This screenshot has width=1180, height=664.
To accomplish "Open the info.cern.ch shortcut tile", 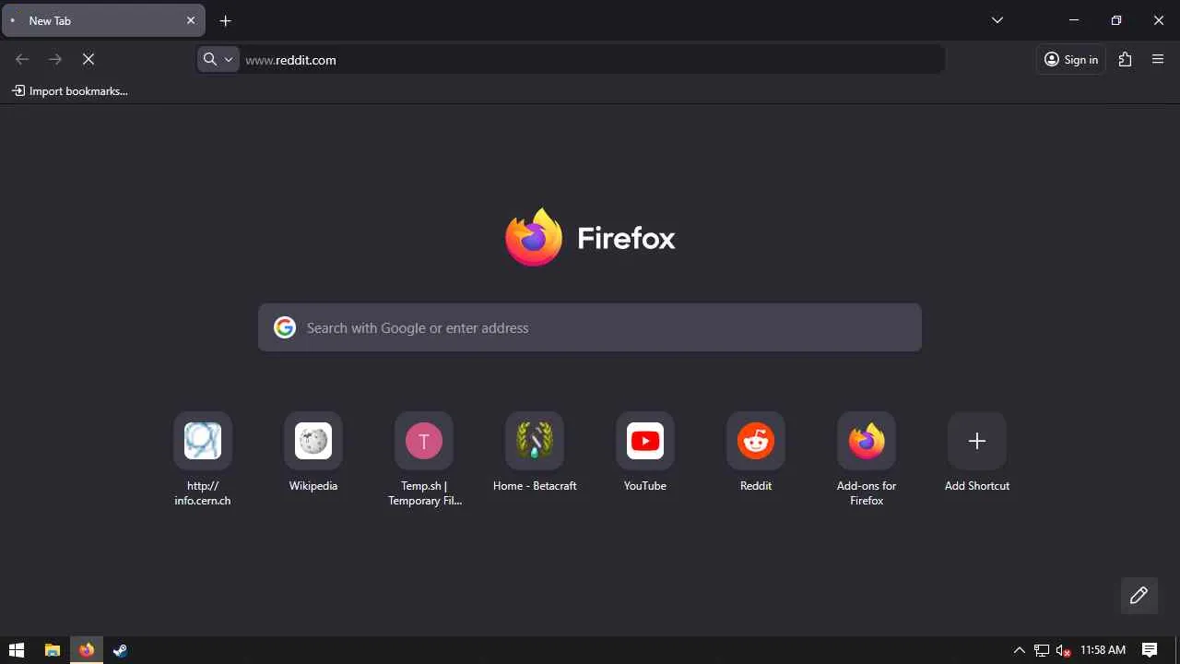I will [x=203, y=441].
